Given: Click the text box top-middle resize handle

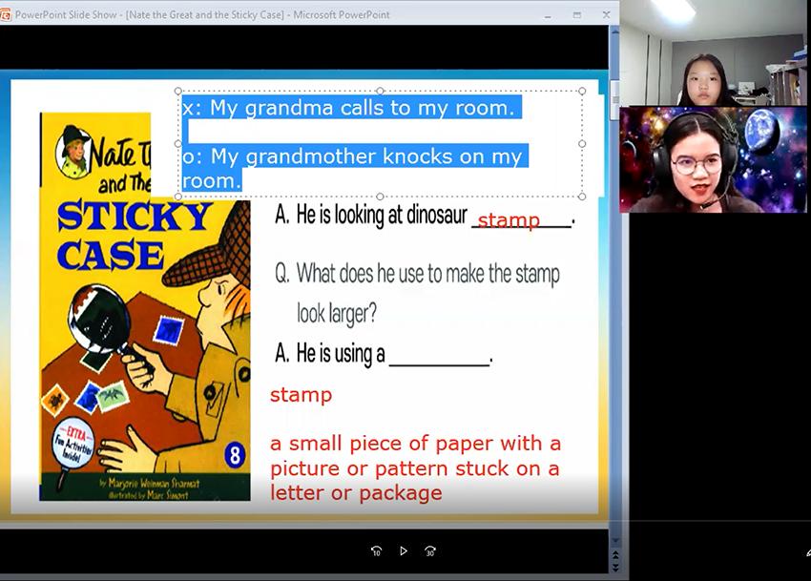Looking at the screenshot, I should click(381, 92).
